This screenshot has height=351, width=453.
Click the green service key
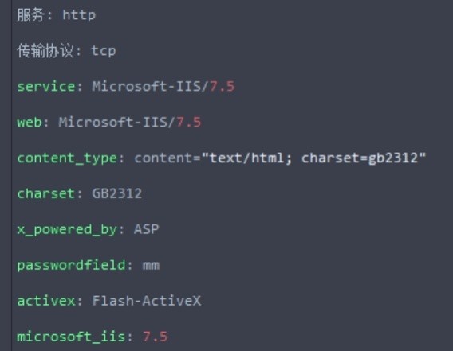46,86
